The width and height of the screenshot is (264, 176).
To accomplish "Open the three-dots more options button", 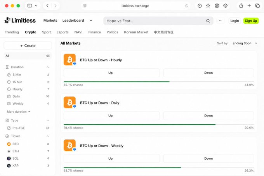I will (x=221, y=21).
